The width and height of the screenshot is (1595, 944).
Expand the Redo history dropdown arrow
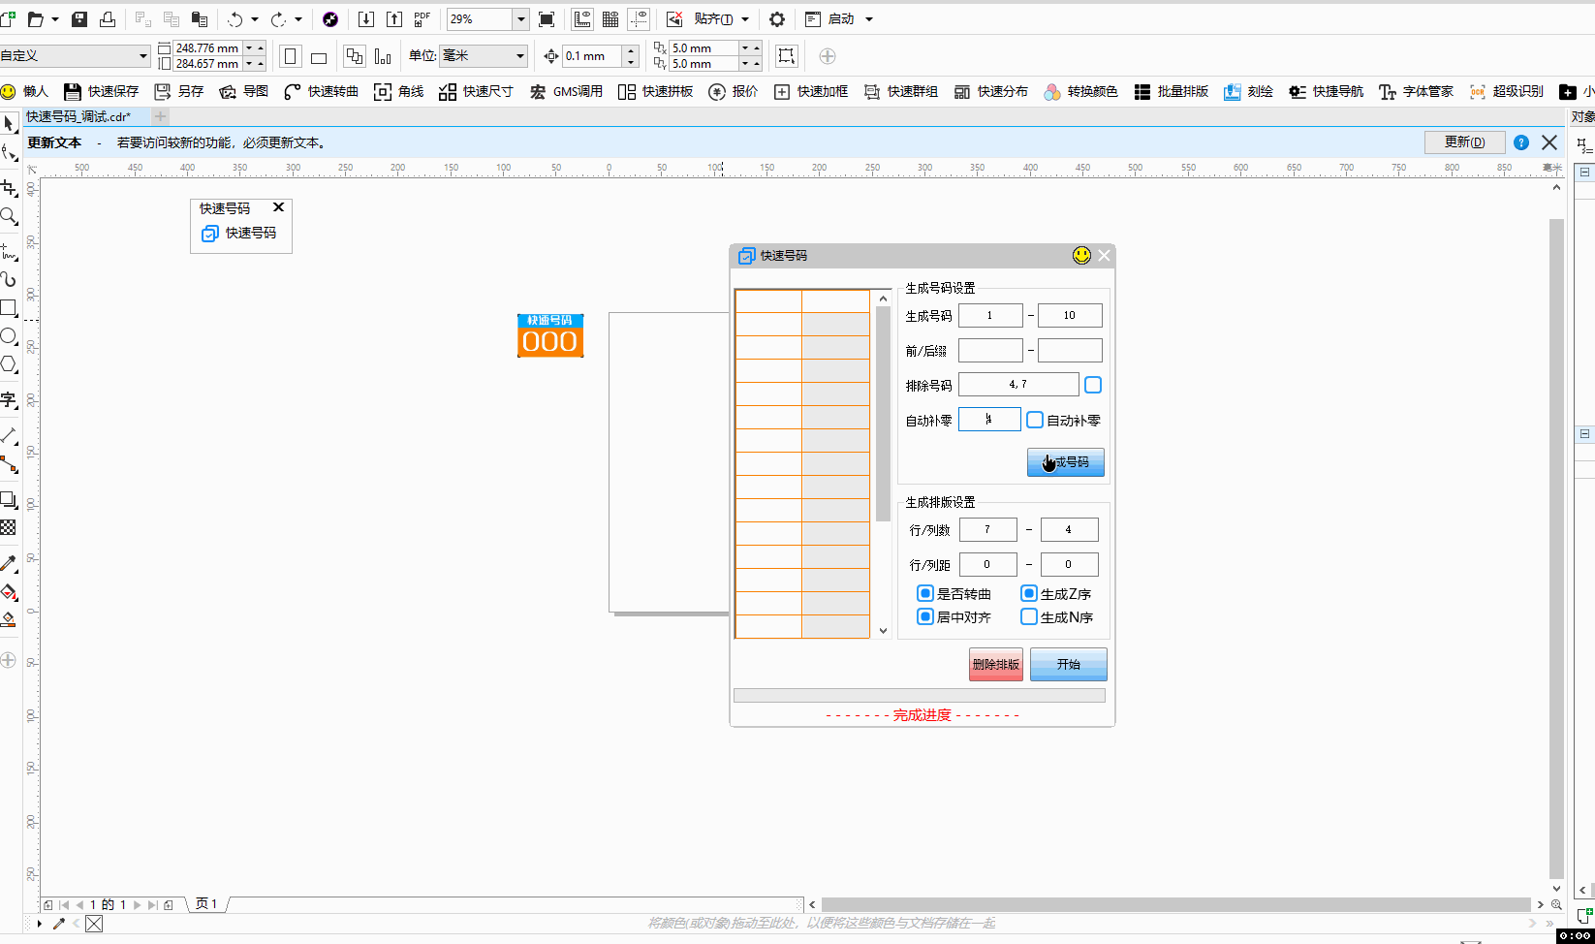coord(298,19)
